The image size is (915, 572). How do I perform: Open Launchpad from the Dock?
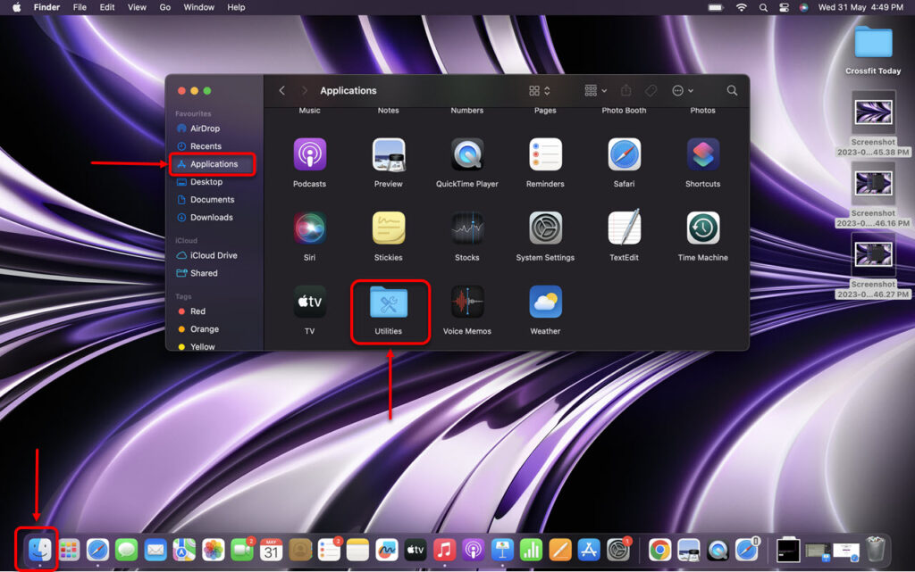69,550
